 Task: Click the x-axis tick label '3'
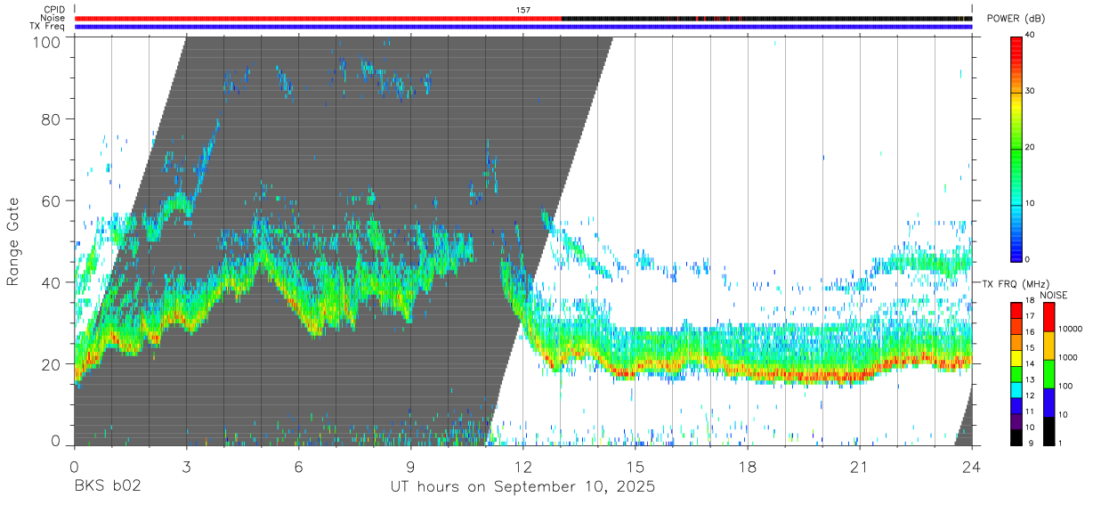[186, 466]
